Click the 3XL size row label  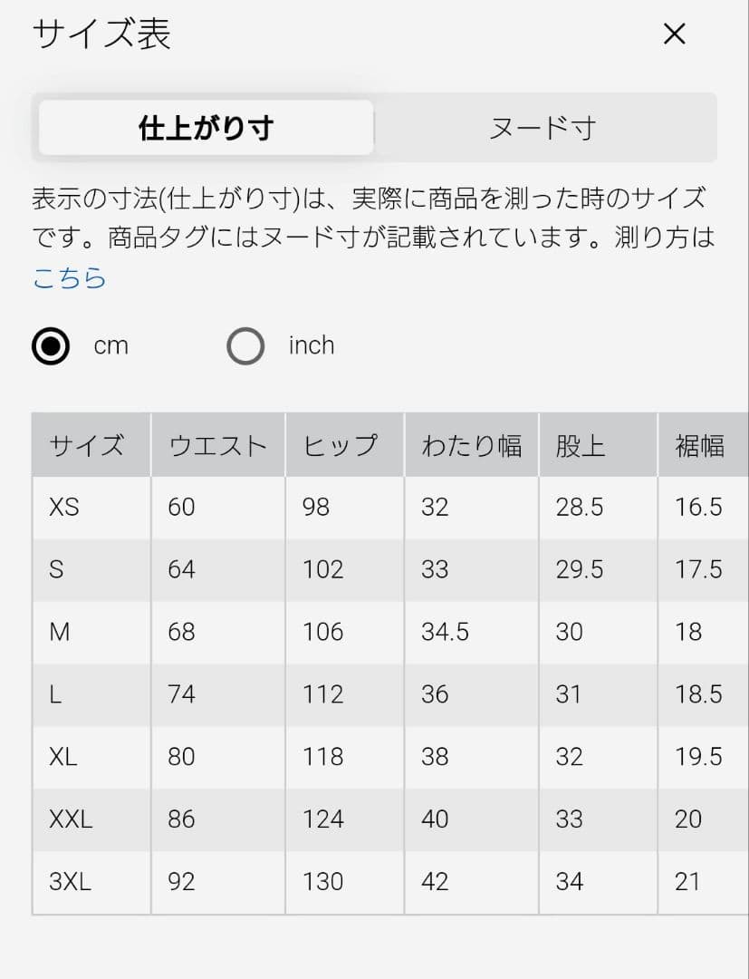click(70, 882)
